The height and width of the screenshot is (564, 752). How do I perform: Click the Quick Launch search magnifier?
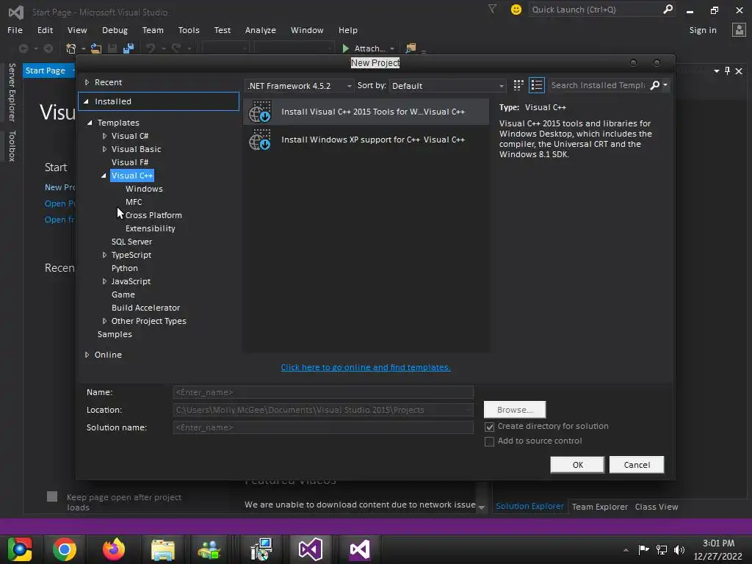pyautogui.click(x=668, y=9)
